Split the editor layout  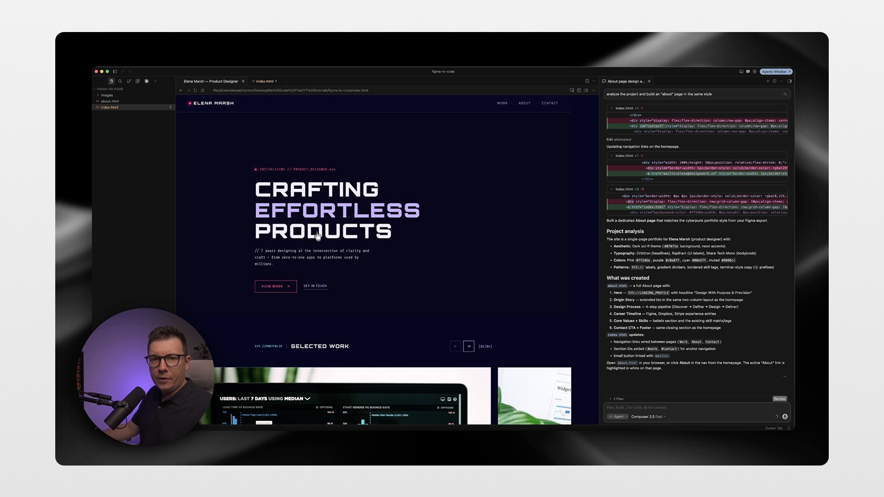(x=587, y=81)
